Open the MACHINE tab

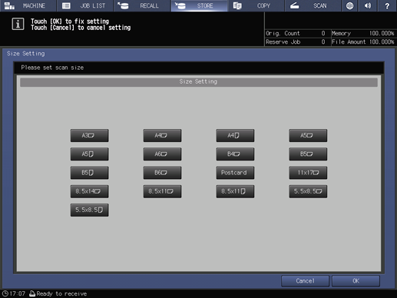(x=28, y=5)
